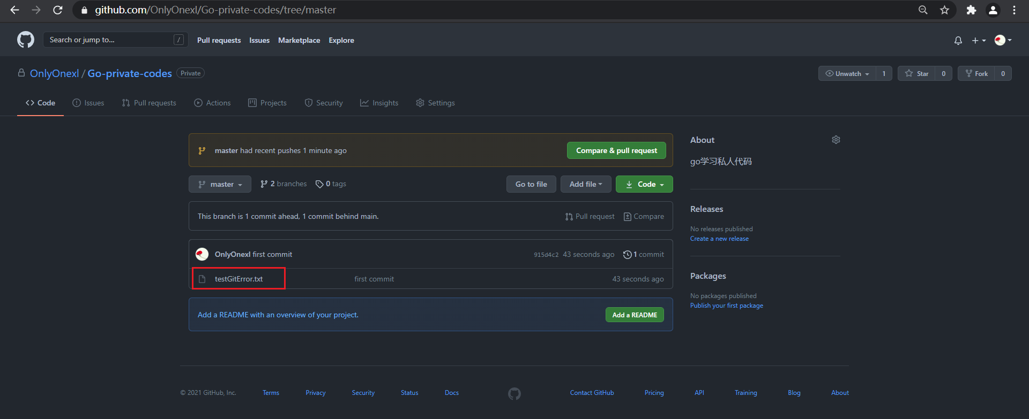
Task: Open commit hash 915d4c2
Action: click(x=546, y=255)
